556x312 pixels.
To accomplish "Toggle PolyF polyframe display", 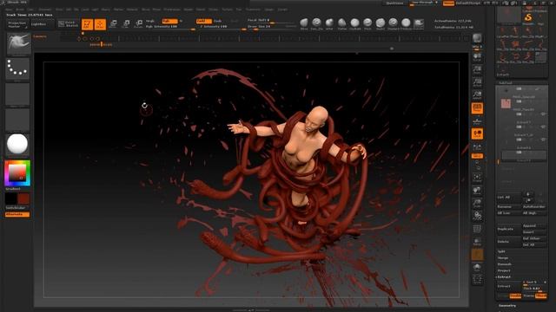I will pyautogui.click(x=477, y=229).
